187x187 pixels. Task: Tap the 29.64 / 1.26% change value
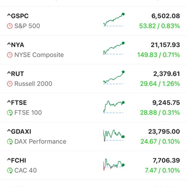coord(160,84)
